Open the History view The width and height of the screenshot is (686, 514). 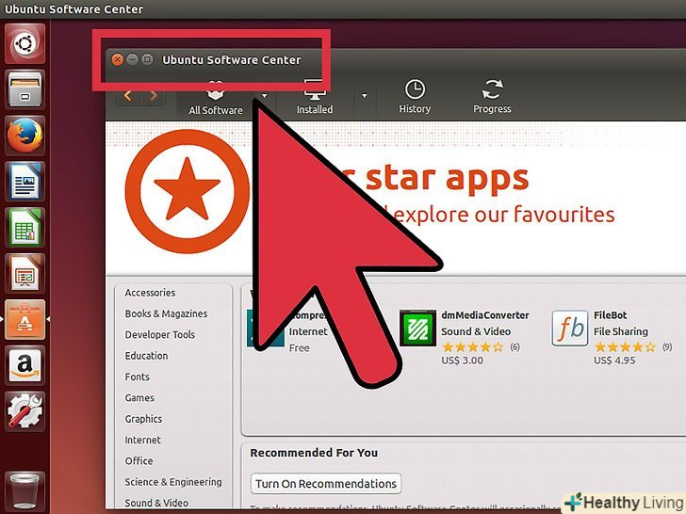[415, 97]
